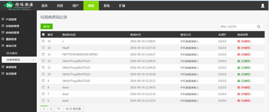269x112 pixels.
Task: Click timestamp 2016-09-14 13:58:01
Action: 143,41
